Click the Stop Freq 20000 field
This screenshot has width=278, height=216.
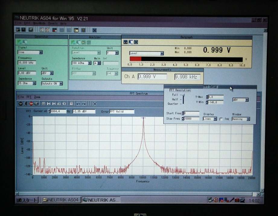coord(191,119)
